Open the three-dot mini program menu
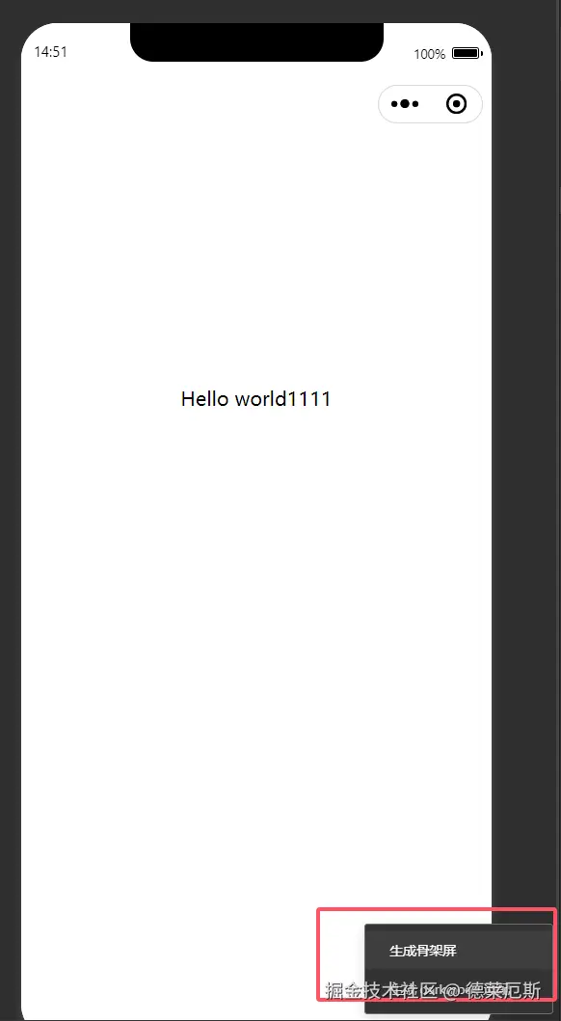The image size is (561, 1021). point(405,103)
